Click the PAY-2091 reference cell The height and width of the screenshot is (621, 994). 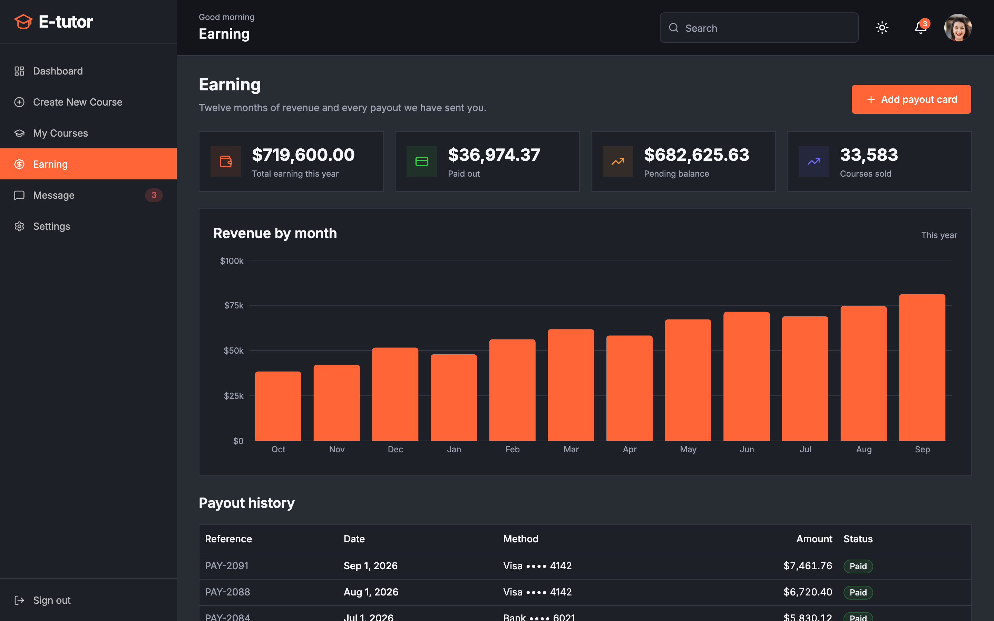pos(227,565)
